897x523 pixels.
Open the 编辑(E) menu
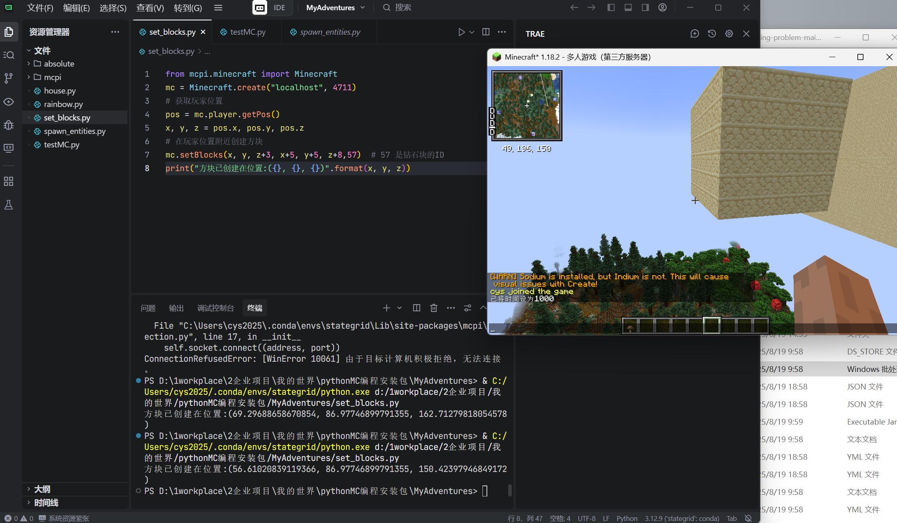(76, 7)
